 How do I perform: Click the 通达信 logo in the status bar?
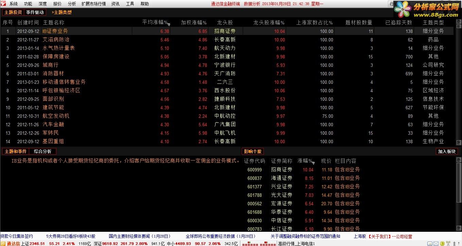11,244
